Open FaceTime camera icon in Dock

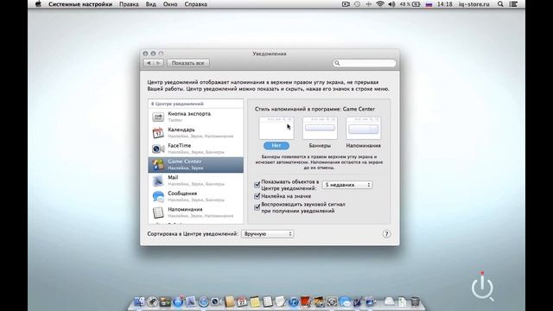coord(216,301)
